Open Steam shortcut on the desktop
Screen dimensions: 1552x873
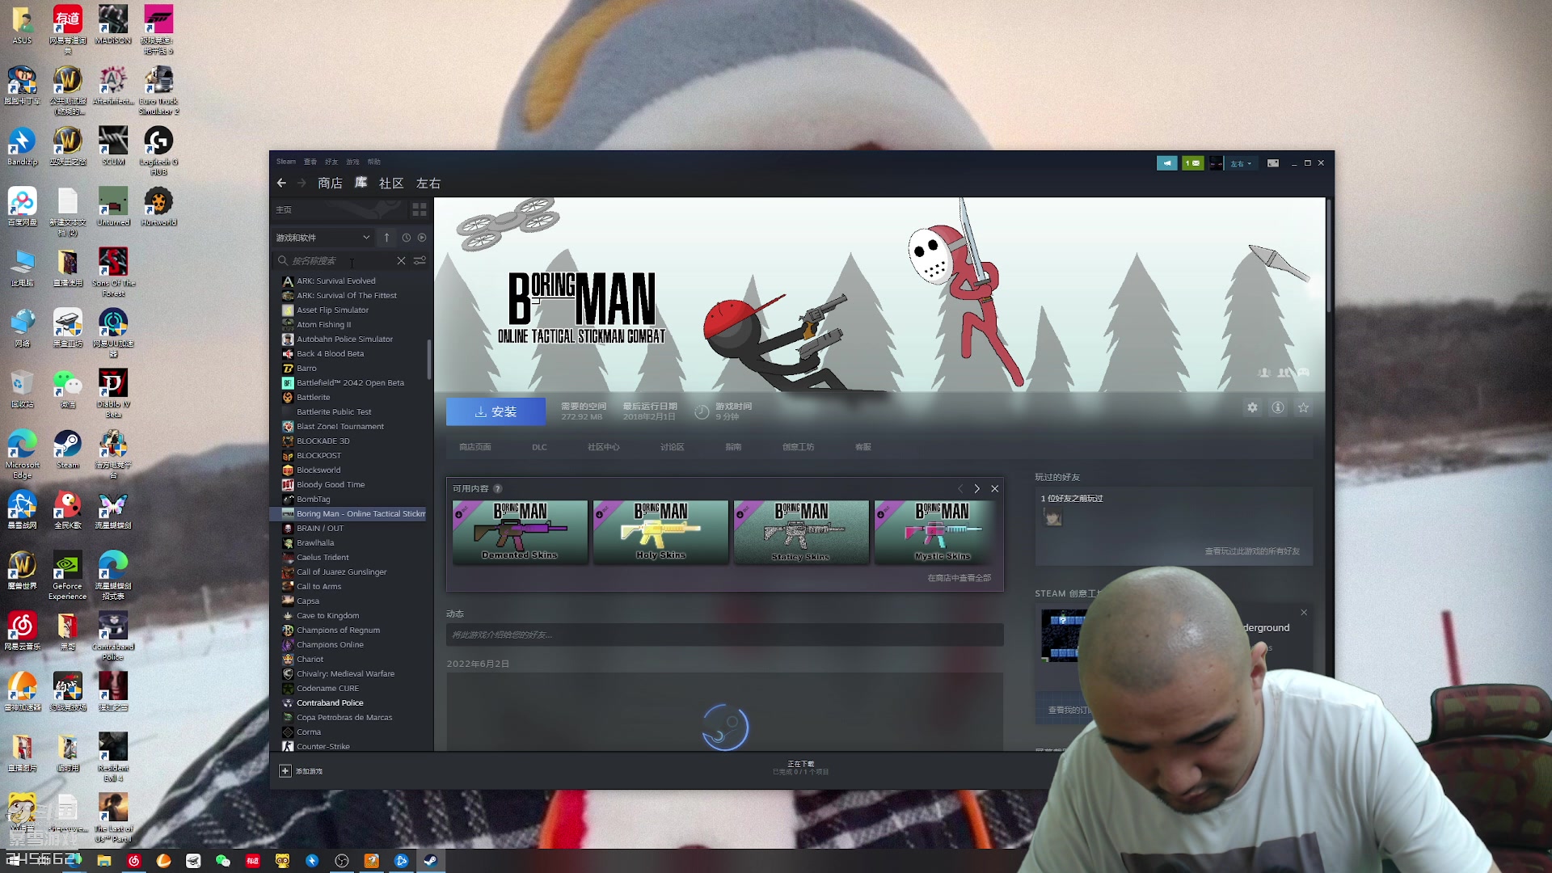pyautogui.click(x=68, y=449)
